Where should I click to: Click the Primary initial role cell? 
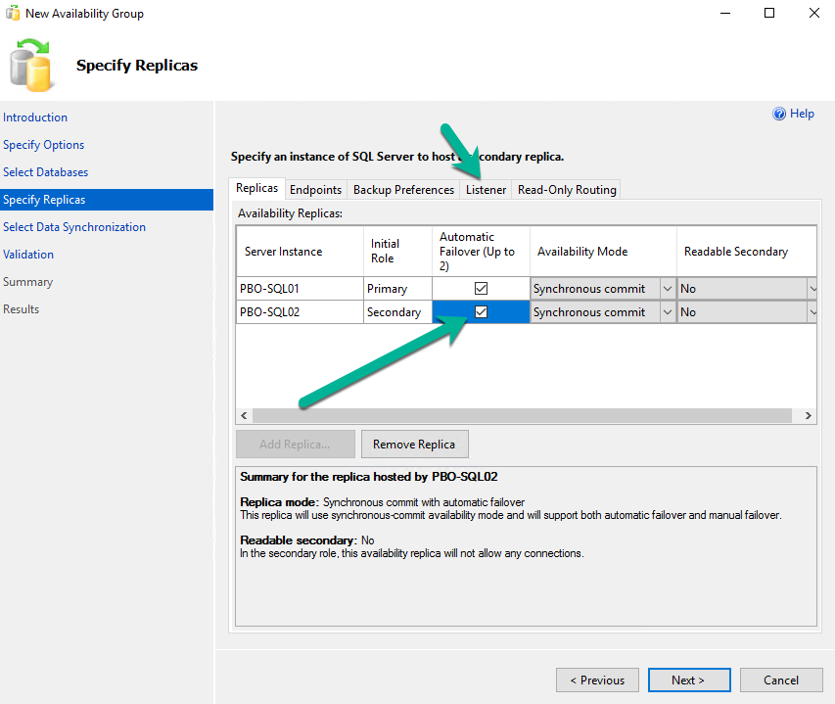point(397,289)
